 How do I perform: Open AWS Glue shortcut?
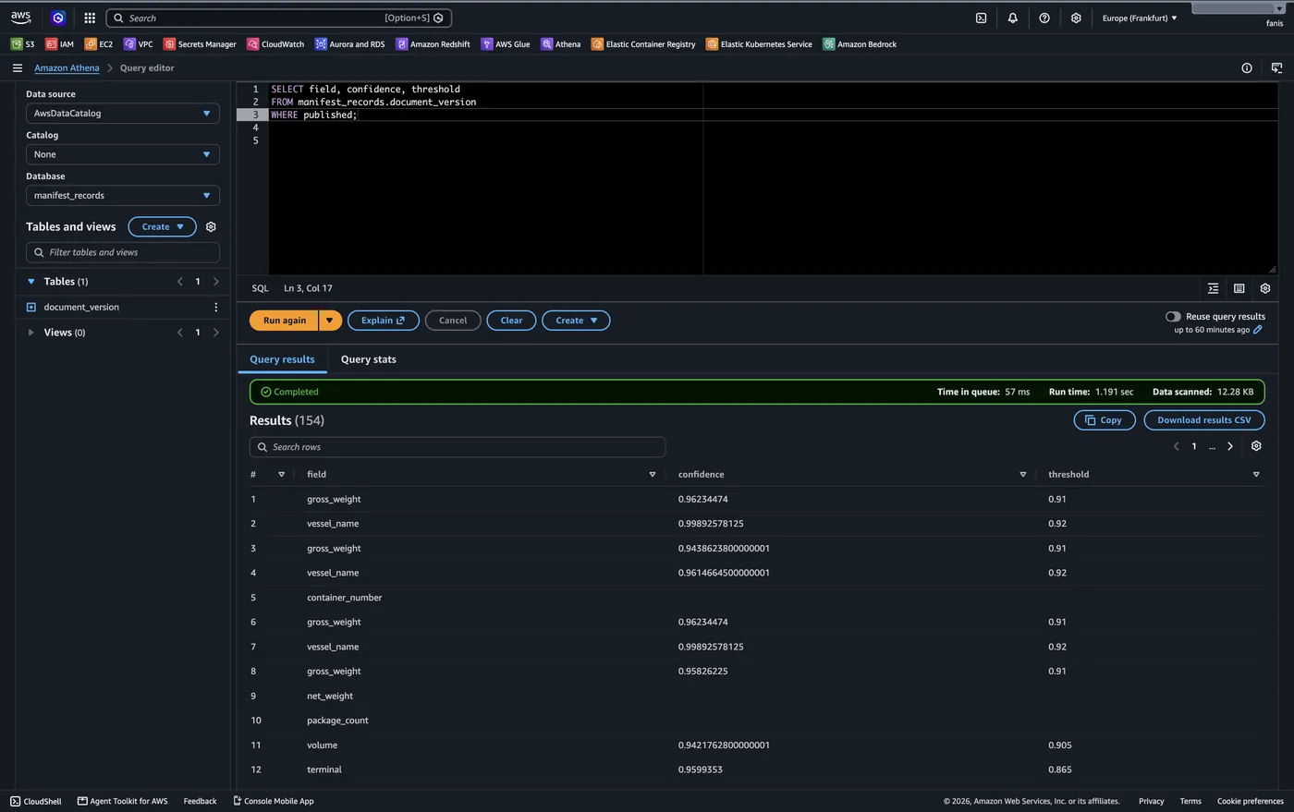pyautogui.click(x=506, y=43)
